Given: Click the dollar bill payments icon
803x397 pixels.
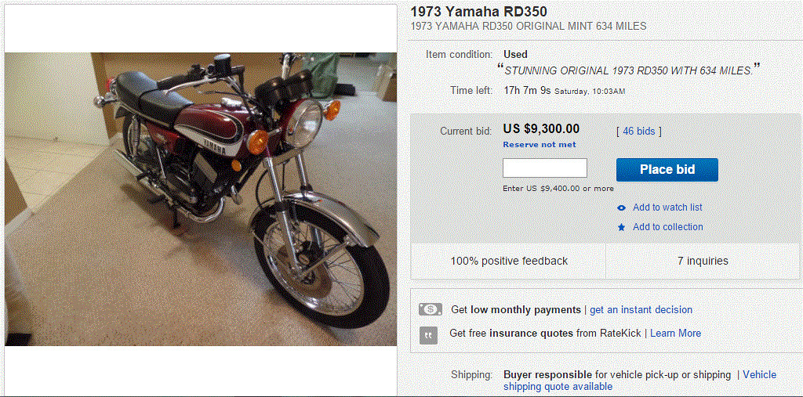Looking at the screenshot, I should tap(430, 309).
